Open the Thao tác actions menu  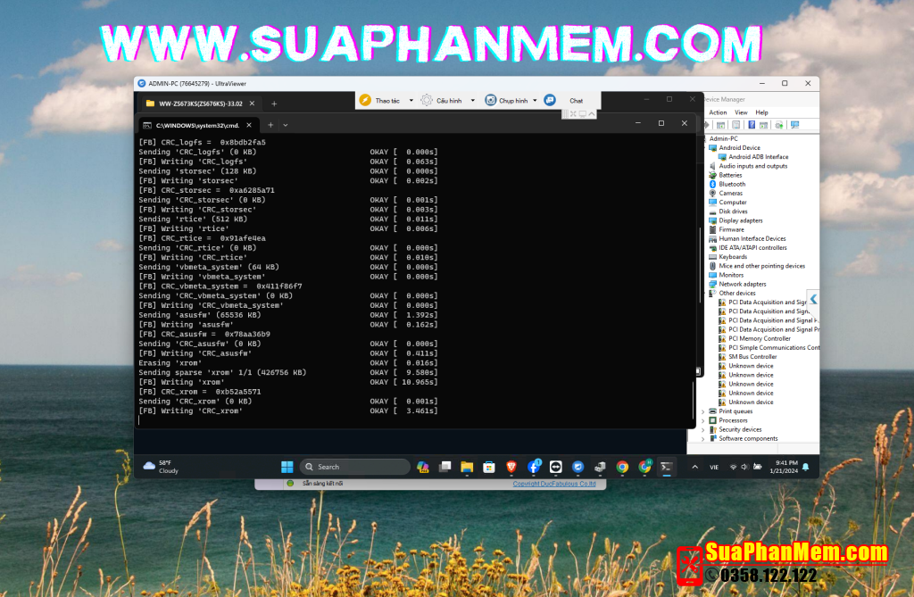coord(381,101)
